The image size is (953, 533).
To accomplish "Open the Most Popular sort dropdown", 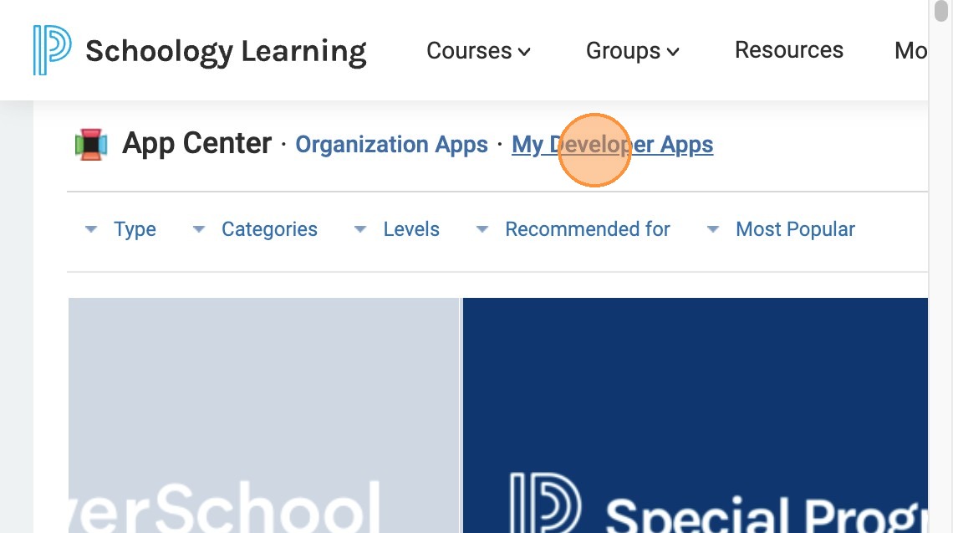I will [794, 229].
